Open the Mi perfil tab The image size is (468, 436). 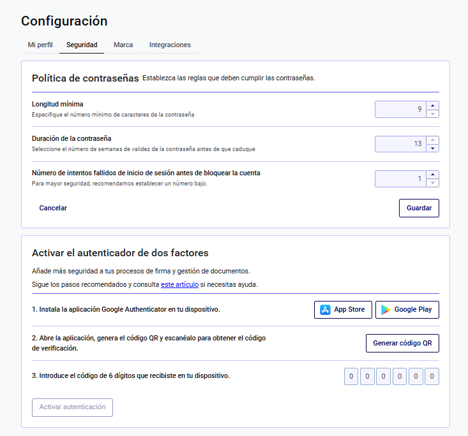(x=40, y=45)
